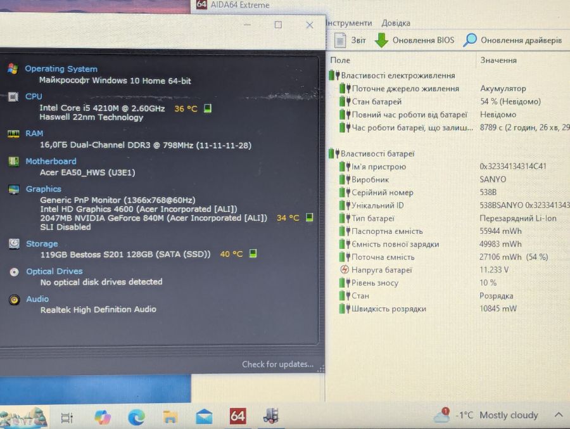Open the Довідка menu in AIDA64

click(x=396, y=23)
